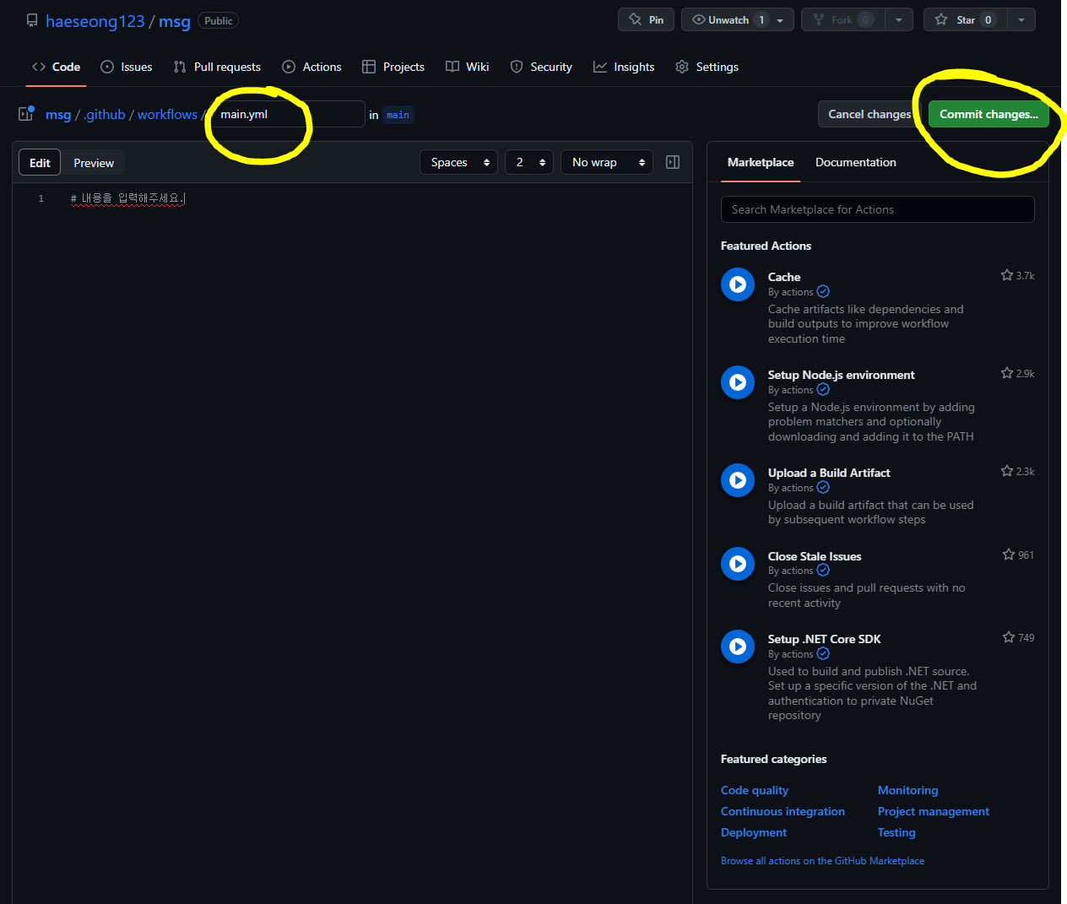Click verified badge under Cache
1067x904 pixels.
click(823, 292)
